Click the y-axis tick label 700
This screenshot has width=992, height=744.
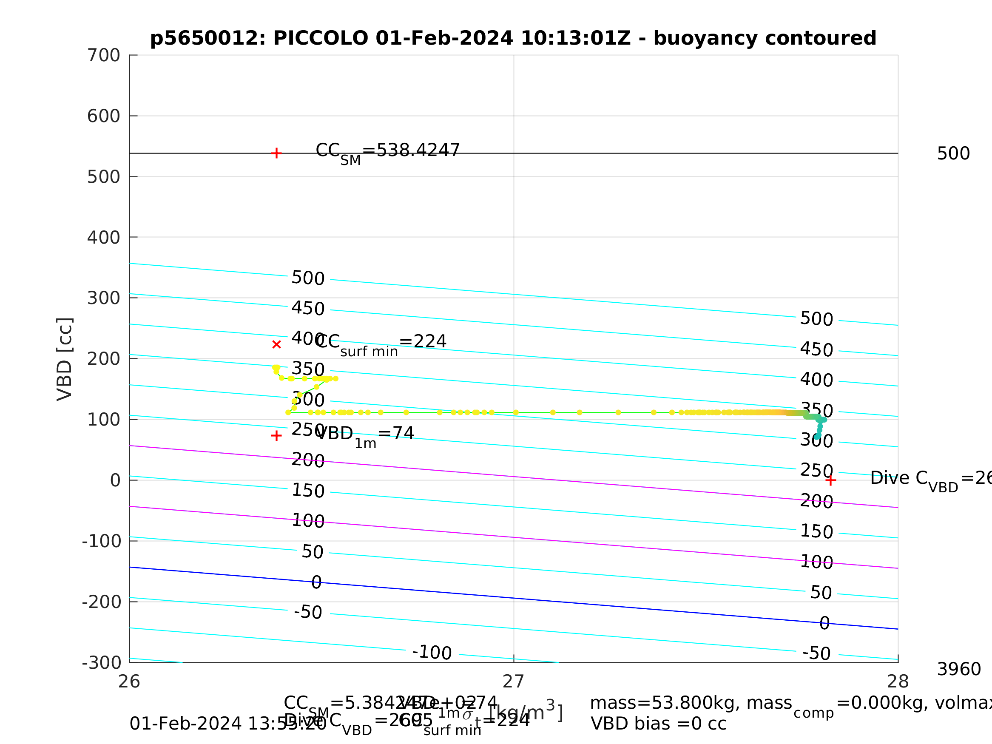point(104,55)
